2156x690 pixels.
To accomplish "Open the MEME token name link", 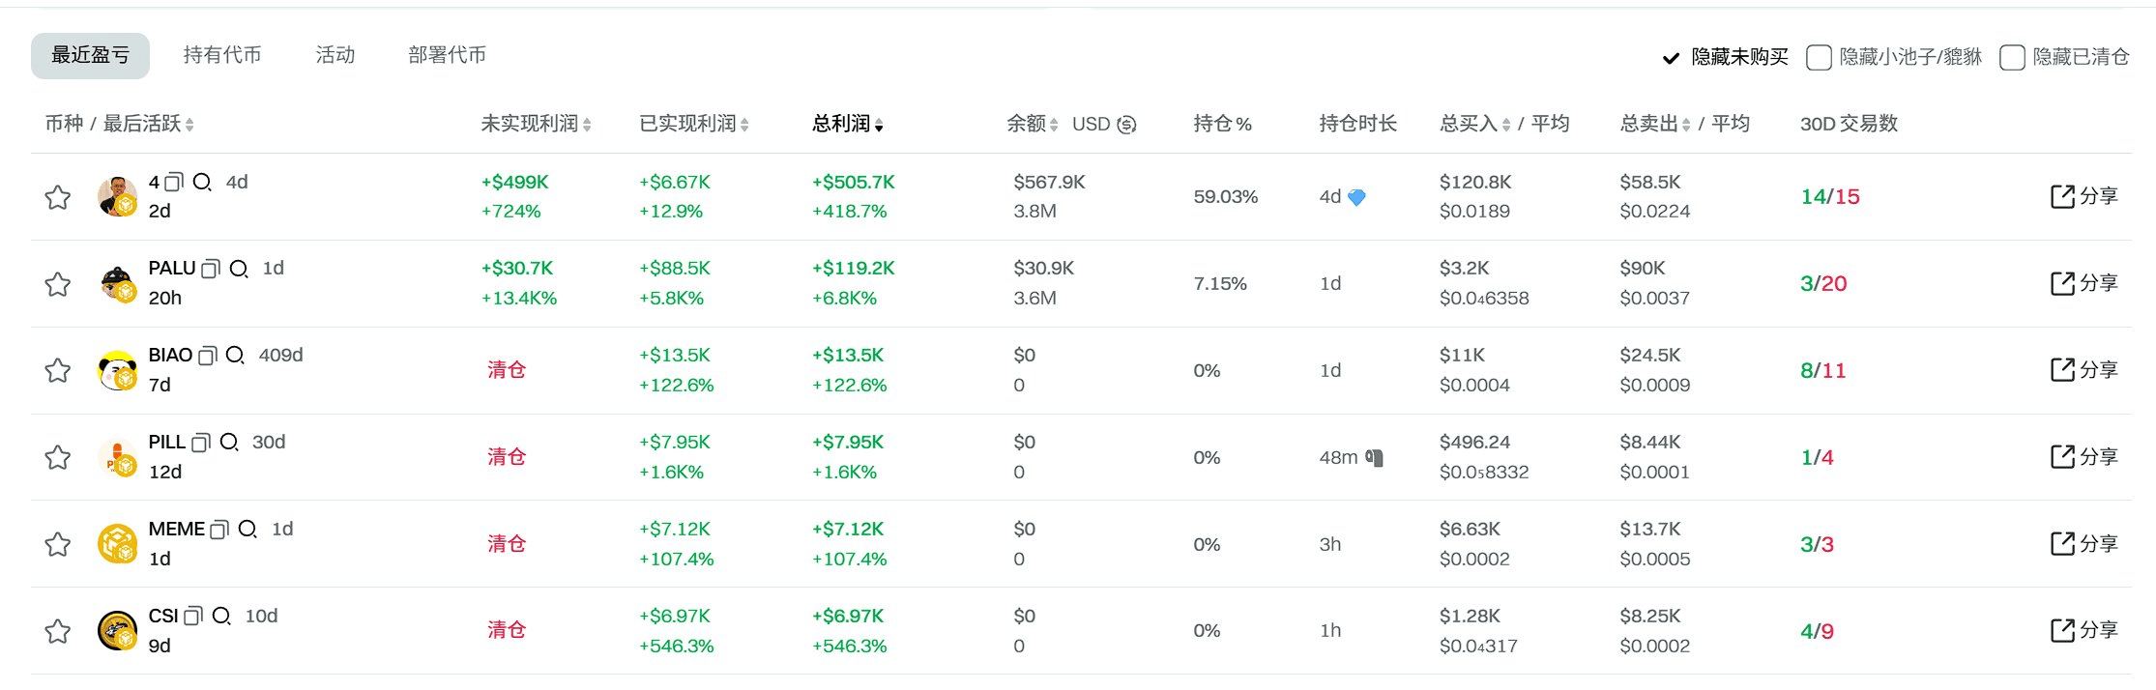I will click(x=177, y=529).
